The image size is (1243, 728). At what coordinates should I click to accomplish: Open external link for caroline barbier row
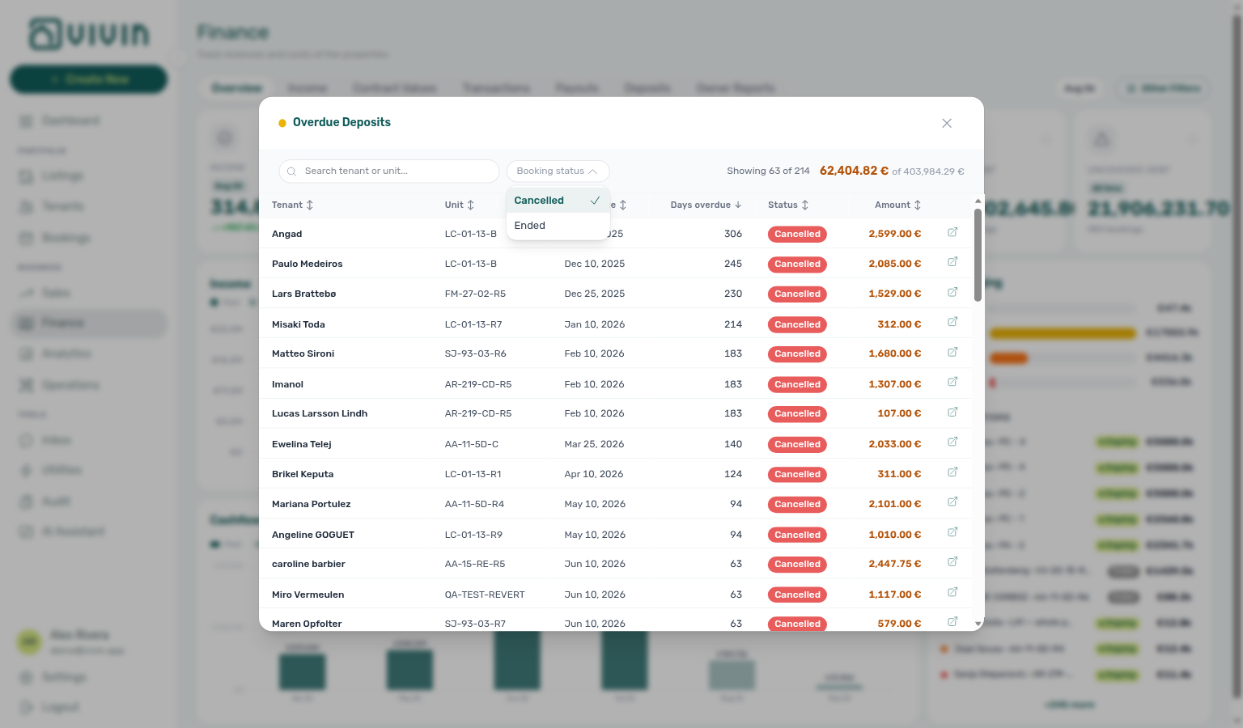(x=952, y=561)
